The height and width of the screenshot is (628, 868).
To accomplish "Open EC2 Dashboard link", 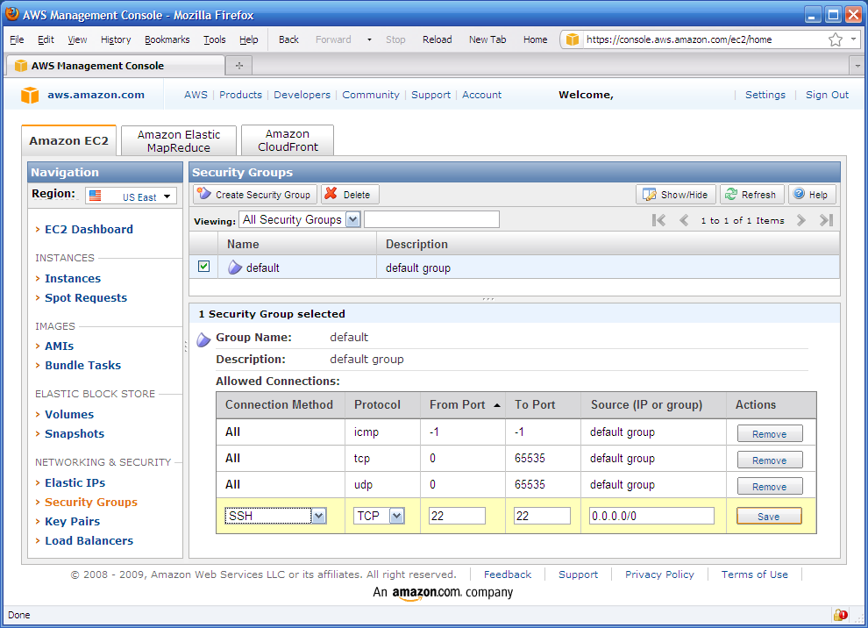I will [x=89, y=229].
